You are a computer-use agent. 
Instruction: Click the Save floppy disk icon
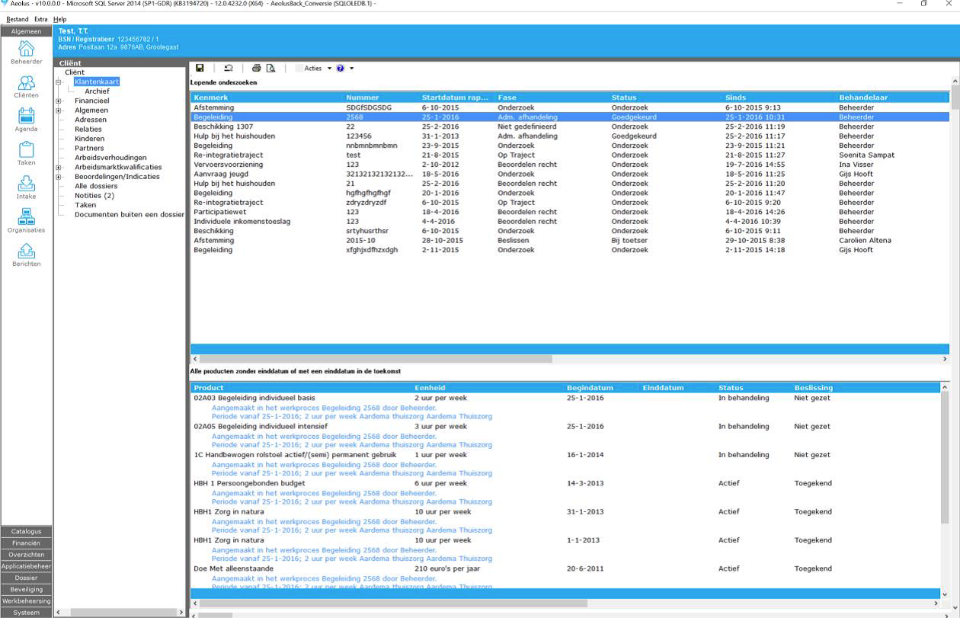pyautogui.click(x=200, y=69)
